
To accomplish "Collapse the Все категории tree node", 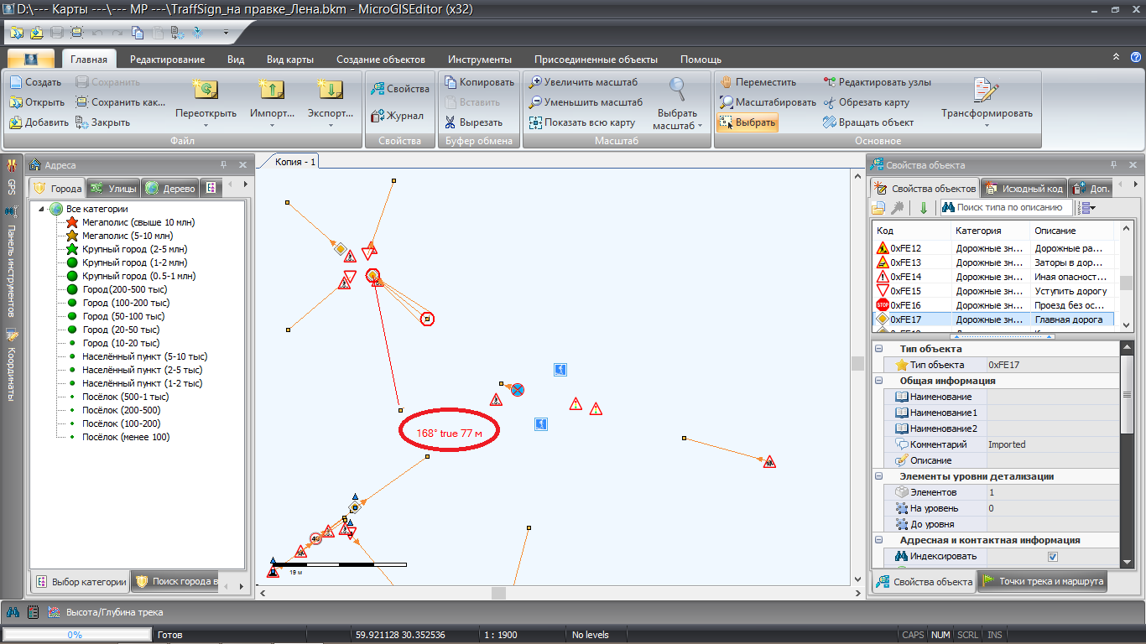I will click(40, 209).
